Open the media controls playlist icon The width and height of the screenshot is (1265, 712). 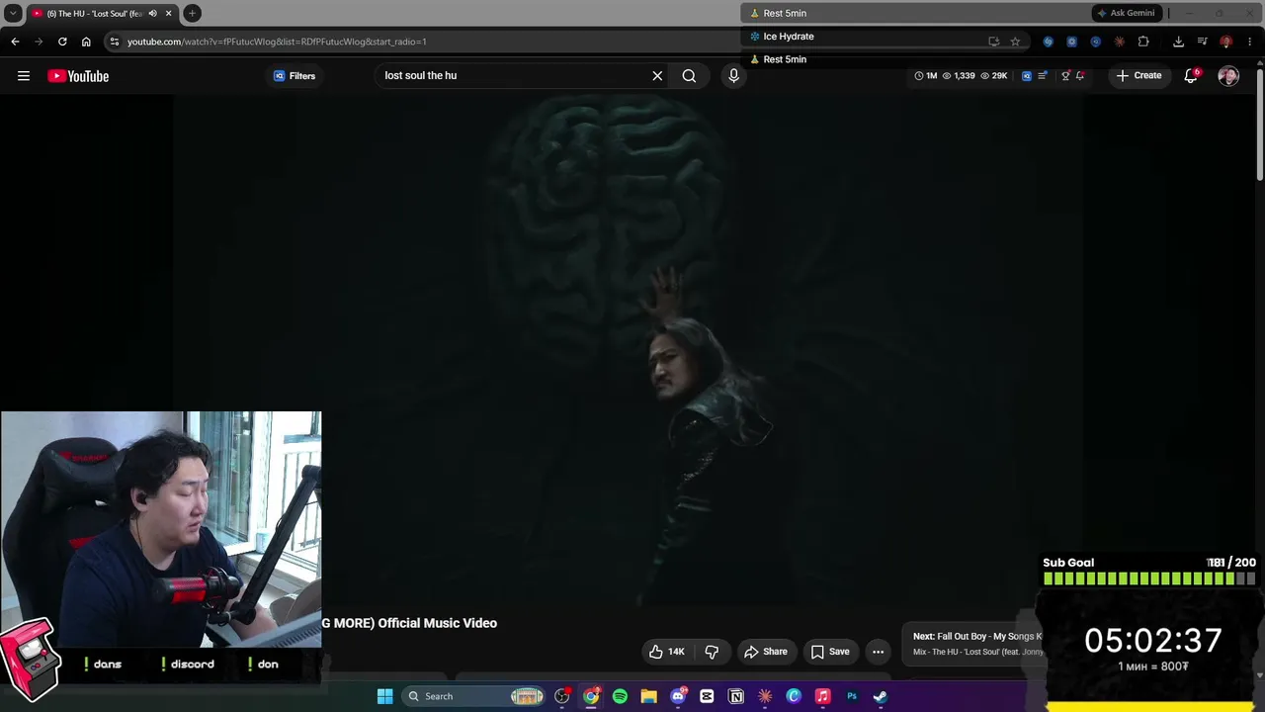coord(1202,42)
